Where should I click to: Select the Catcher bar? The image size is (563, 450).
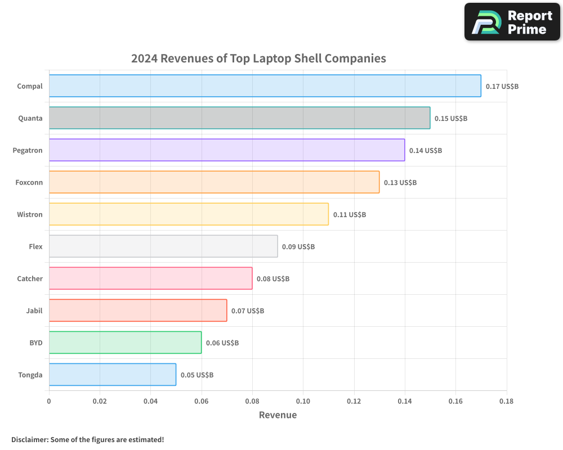tap(149, 278)
